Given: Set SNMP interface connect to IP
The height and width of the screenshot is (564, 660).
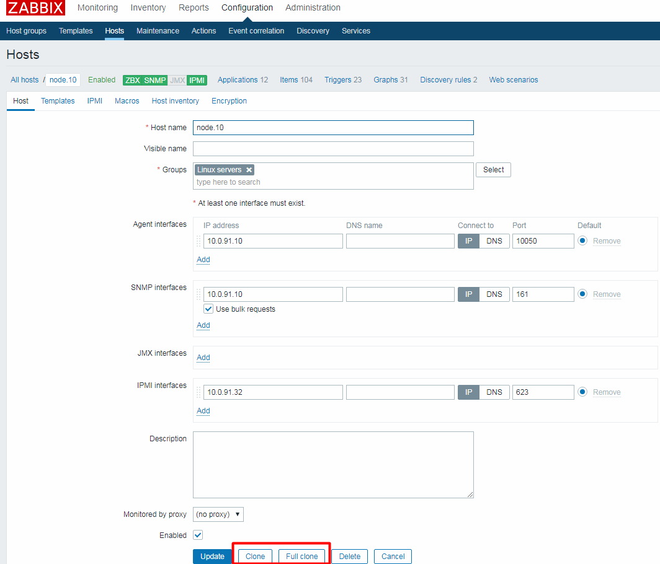Looking at the screenshot, I should click(468, 294).
